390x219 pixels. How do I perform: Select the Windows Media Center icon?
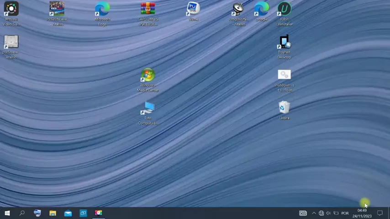148,75
